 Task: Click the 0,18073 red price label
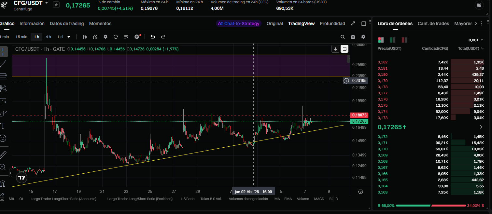359,115
